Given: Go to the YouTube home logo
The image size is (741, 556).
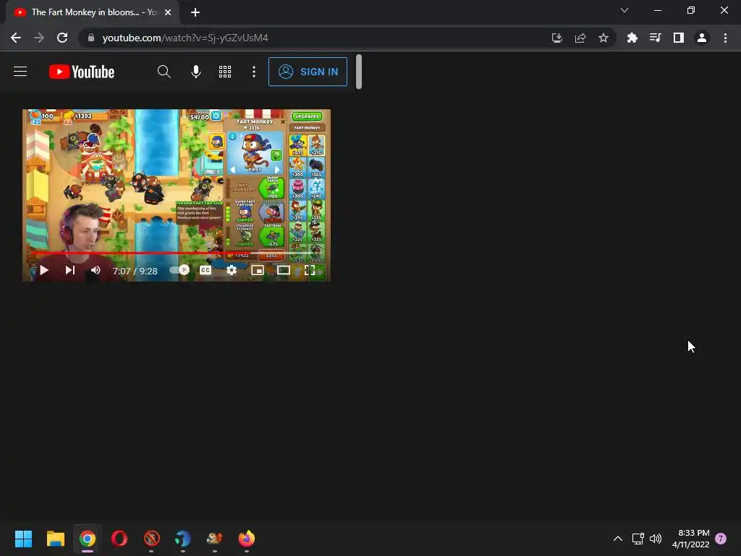Looking at the screenshot, I should [x=82, y=72].
